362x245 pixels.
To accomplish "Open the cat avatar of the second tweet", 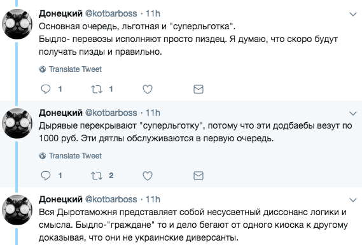I will click(17, 123).
